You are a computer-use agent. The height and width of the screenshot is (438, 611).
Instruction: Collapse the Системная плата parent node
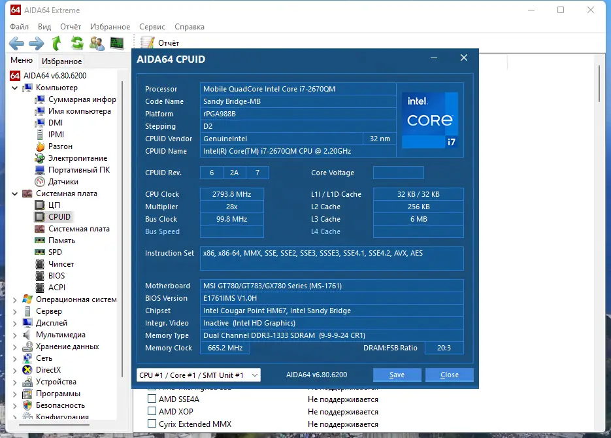pyautogui.click(x=15, y=194)
